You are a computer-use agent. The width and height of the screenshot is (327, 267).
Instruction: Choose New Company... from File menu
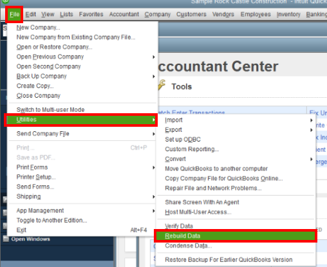pyautogui.click(x=82, y=28)
